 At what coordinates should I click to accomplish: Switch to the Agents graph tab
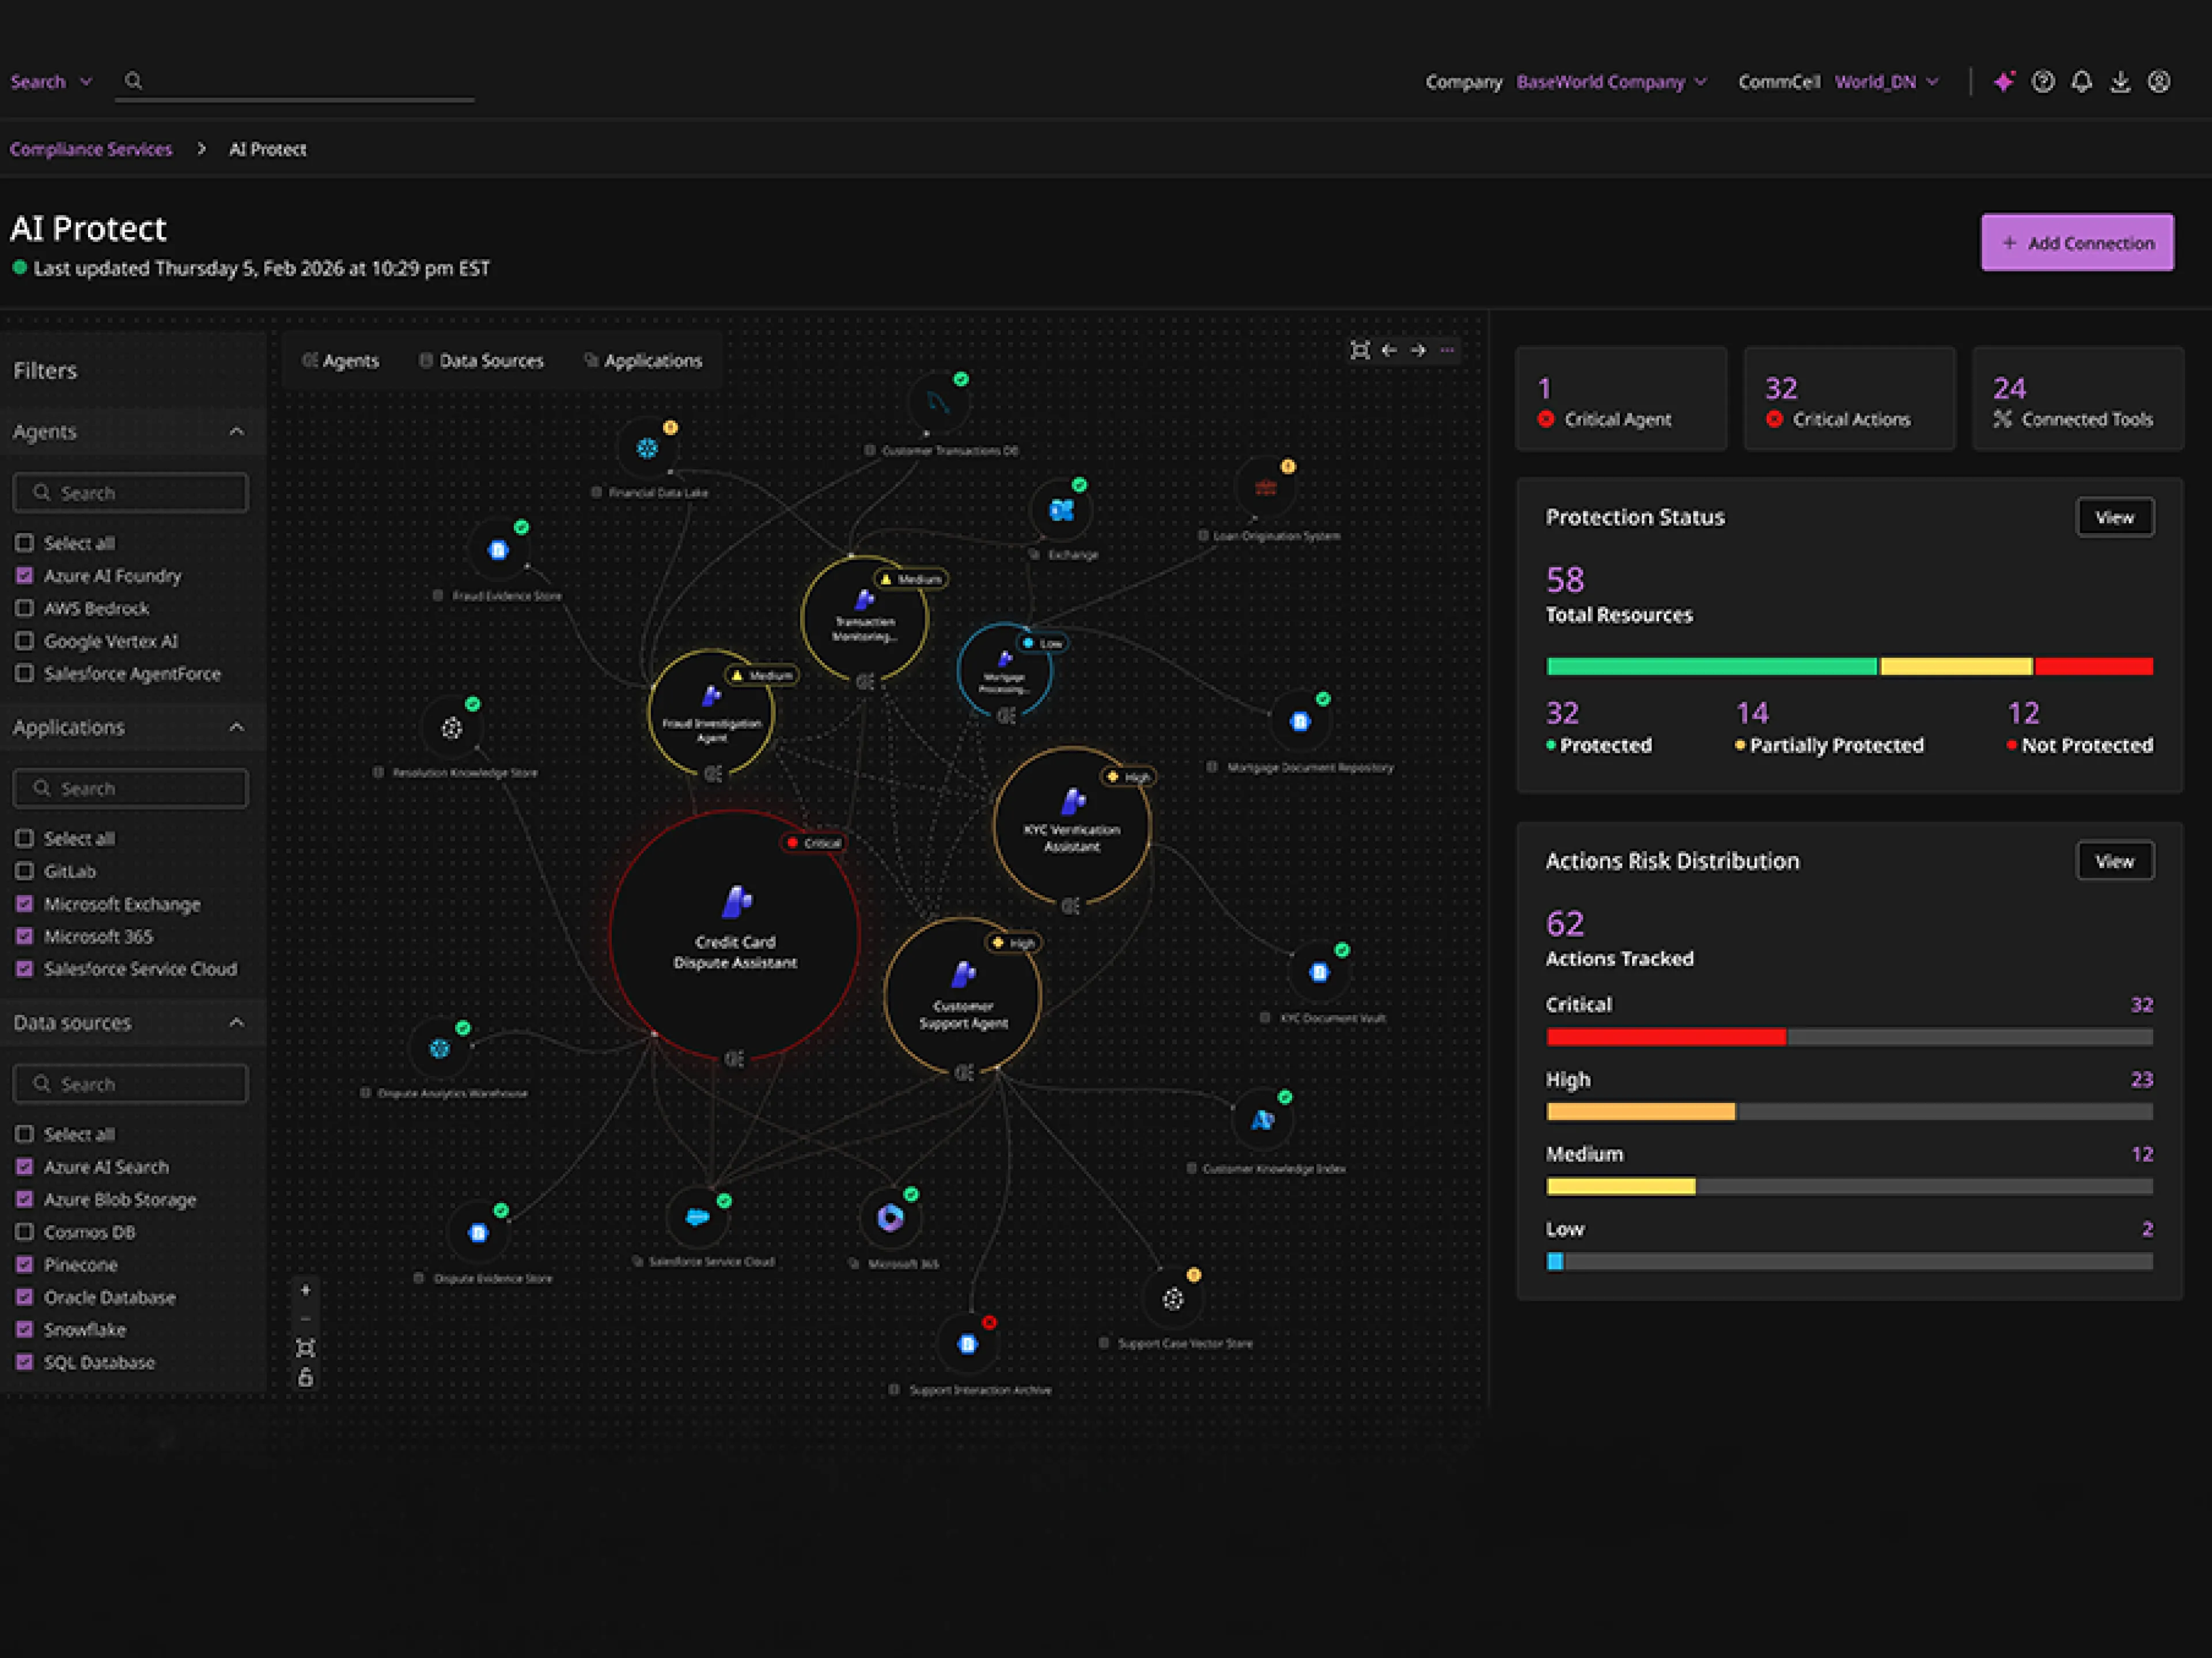point(341,361)
